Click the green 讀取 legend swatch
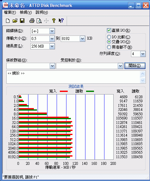This screenshot has height=181, width=150. pyautogui.click(x=90, y=91)
